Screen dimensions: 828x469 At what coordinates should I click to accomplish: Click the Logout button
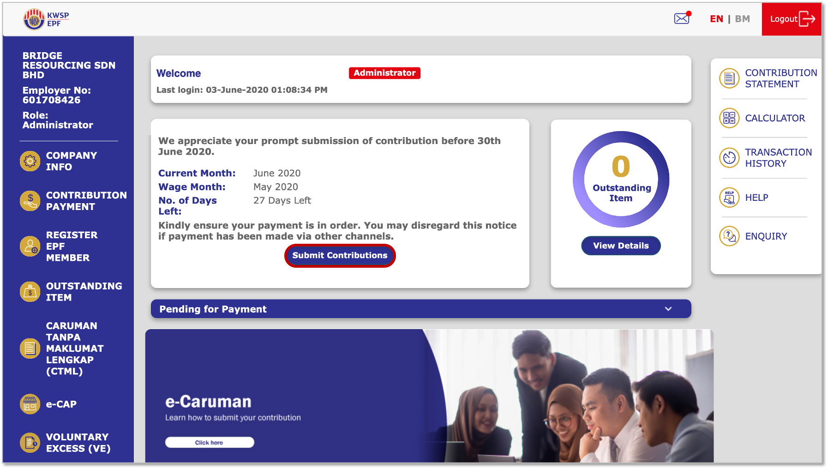792,19
